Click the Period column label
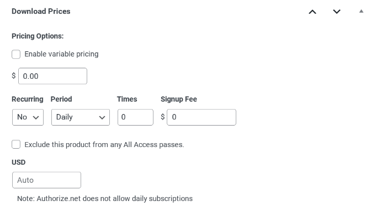 (61, 99)
